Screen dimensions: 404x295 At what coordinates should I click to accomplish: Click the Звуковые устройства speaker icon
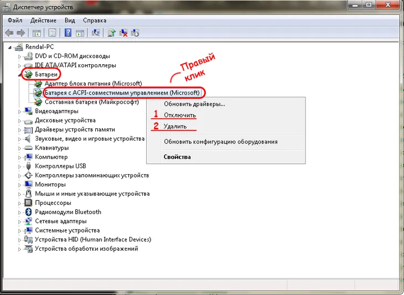point(28,138)
